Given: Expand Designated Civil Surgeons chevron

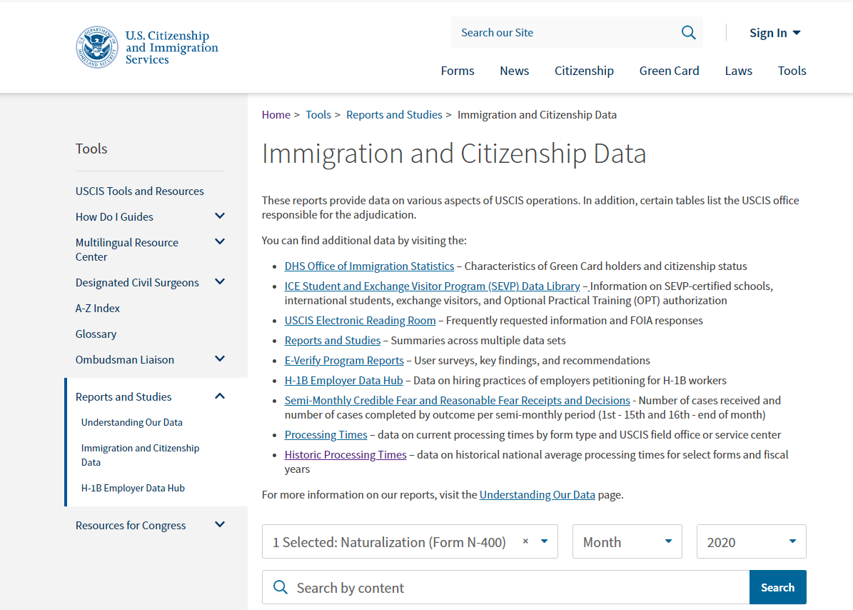Looking at the screenshot, I should coord(220,282).
